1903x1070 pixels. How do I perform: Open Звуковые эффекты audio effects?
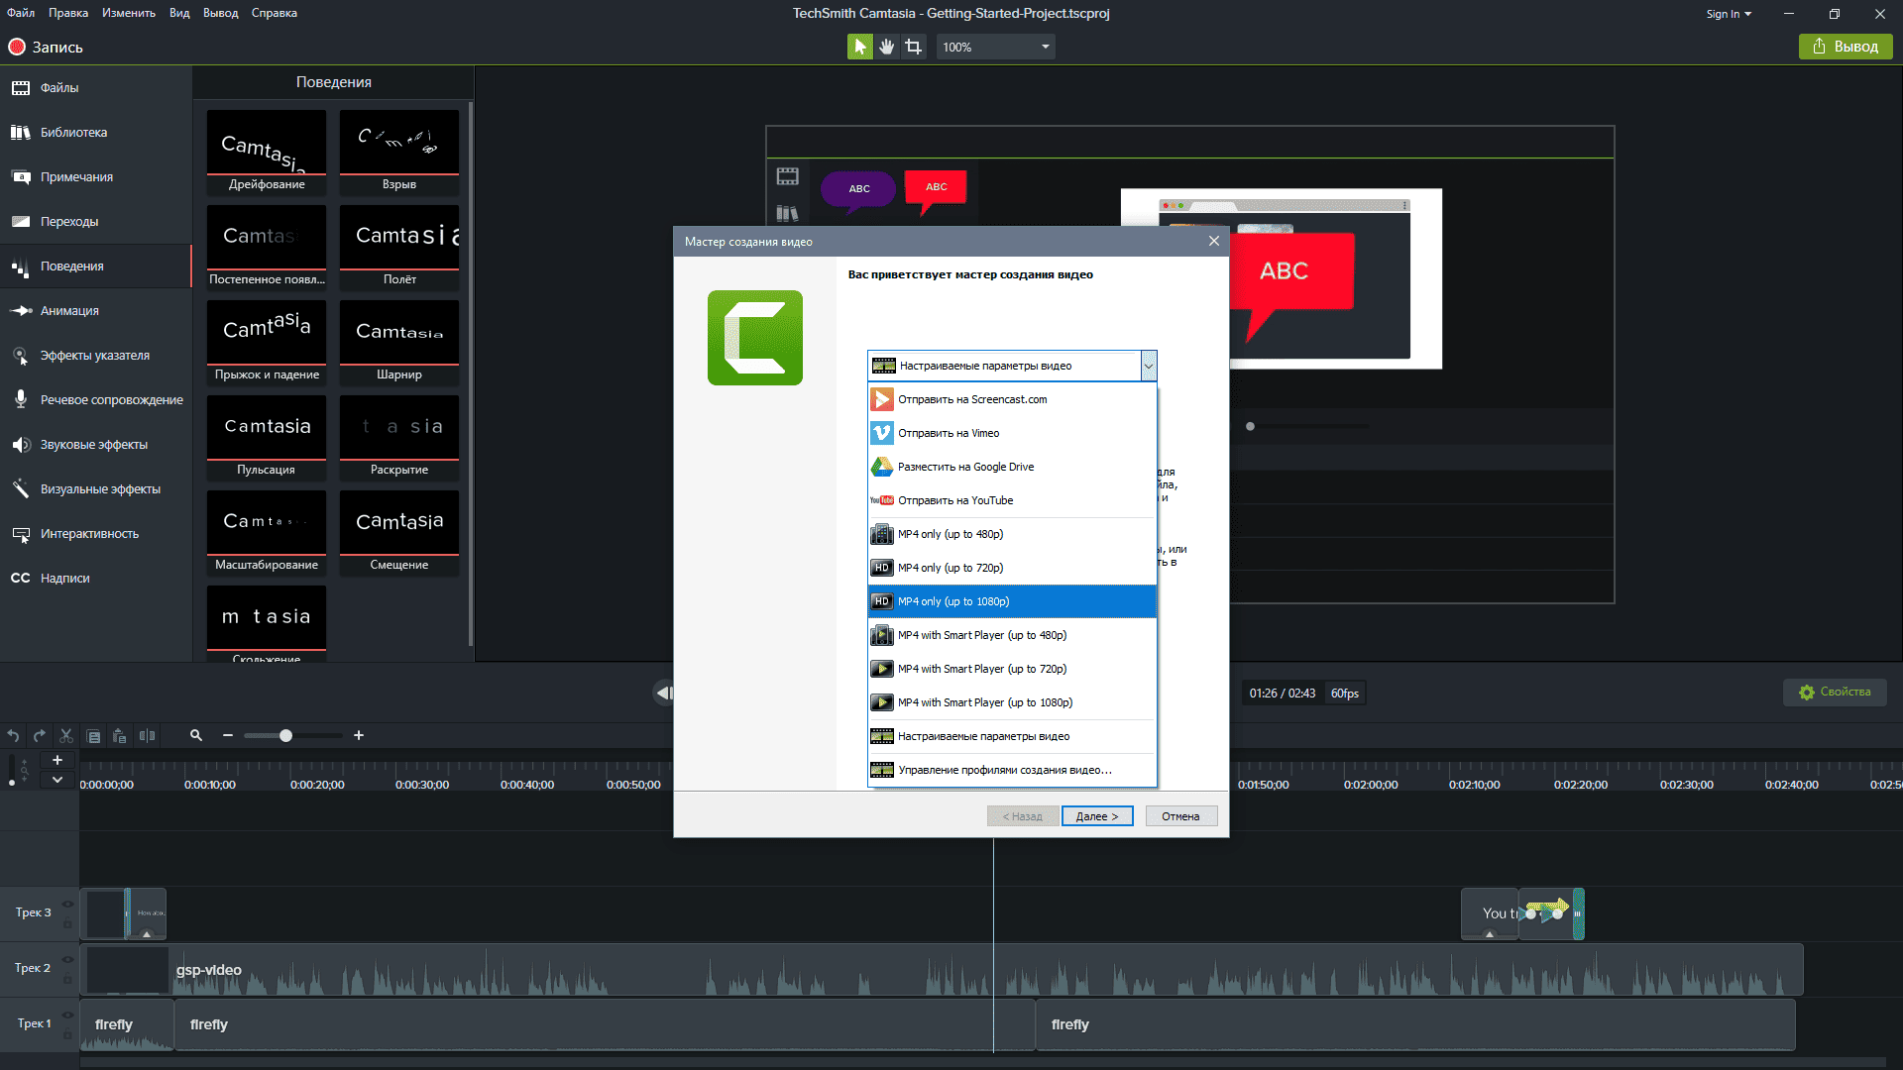(x=95, y=445)
